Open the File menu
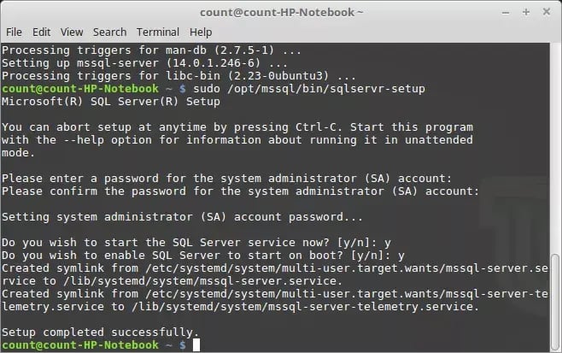The image size is (562, 353). [14, 32]
